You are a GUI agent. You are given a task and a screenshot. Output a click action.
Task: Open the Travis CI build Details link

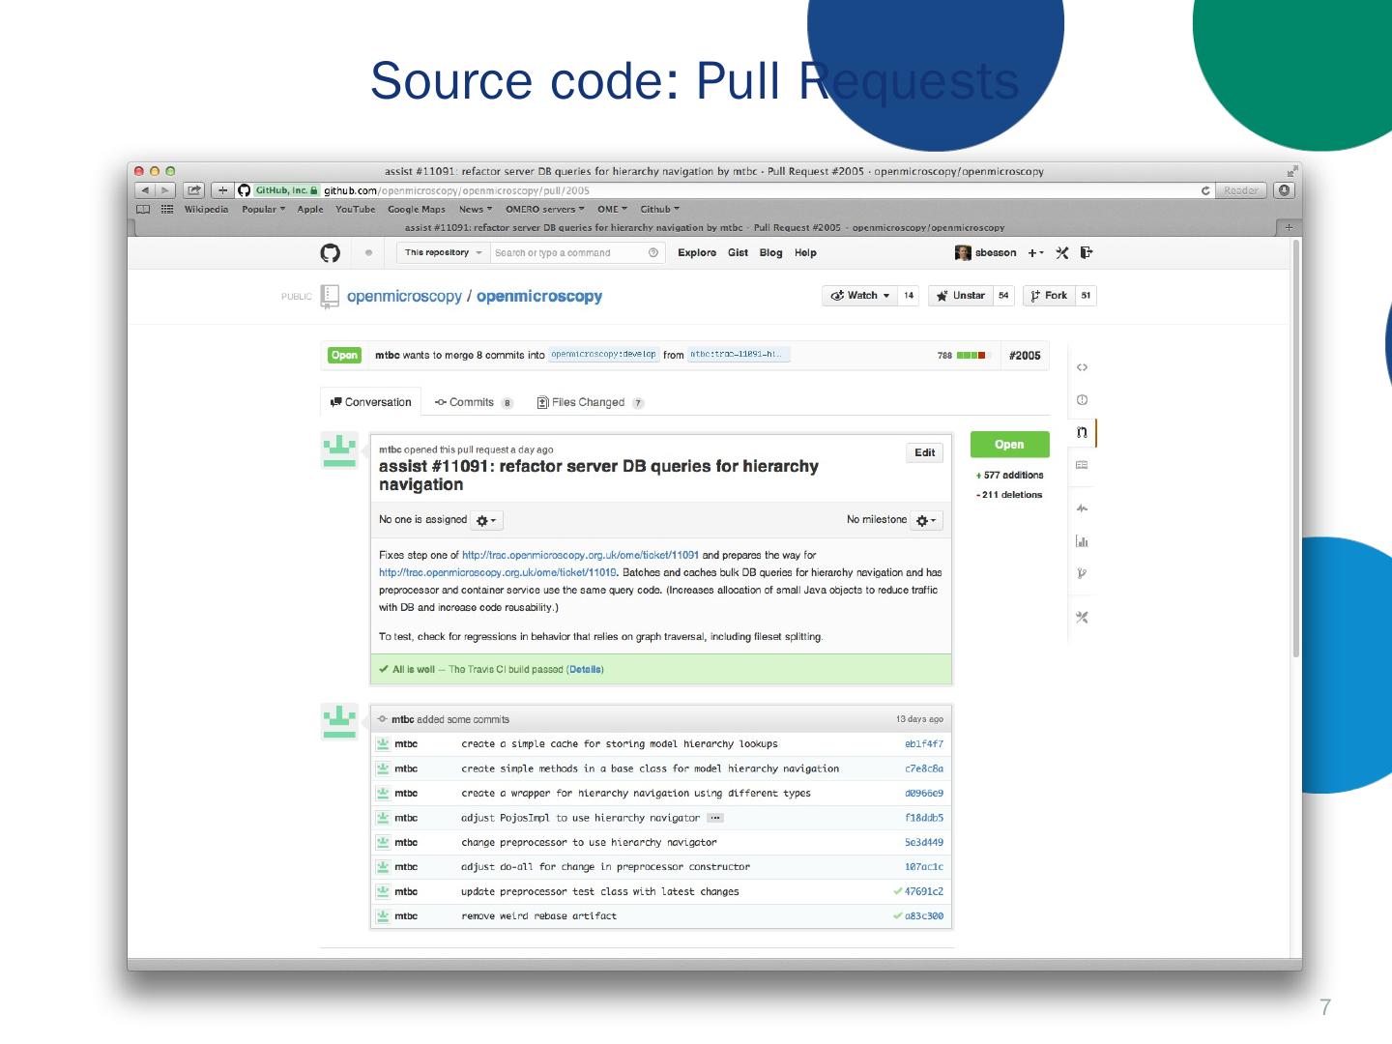coord(585,670)
